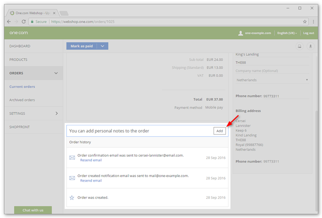Click envelope icon beside order created notification
322x218 pixels.
[x=72, y=178]
